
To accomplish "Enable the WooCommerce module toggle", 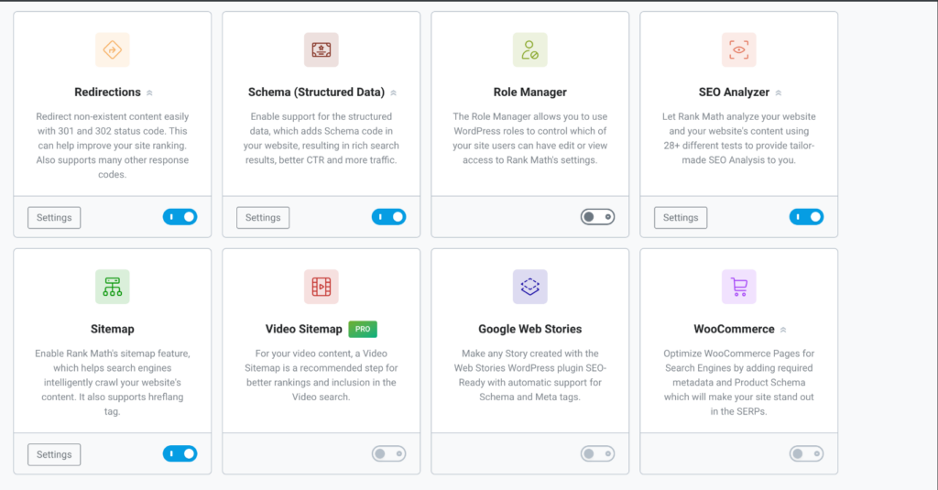I will pyautogui.click(x=806, y=454).
